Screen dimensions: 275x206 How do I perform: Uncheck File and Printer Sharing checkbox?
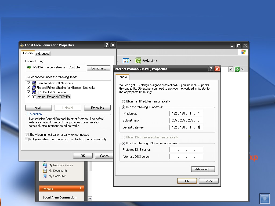(28, 87)
